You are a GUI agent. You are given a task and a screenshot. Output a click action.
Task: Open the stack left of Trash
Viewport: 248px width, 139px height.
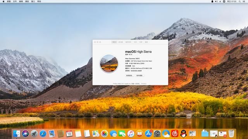point(222,134)
